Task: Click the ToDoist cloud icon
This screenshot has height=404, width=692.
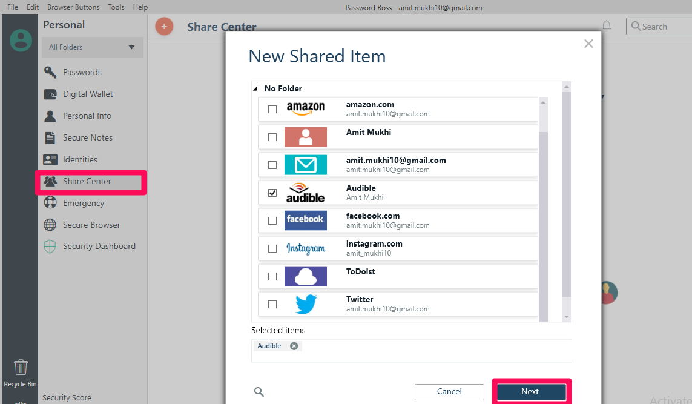Action: click(x=305, y=276)
